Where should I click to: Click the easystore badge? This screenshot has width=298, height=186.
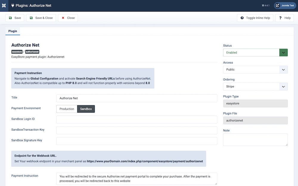click(17, 52)
